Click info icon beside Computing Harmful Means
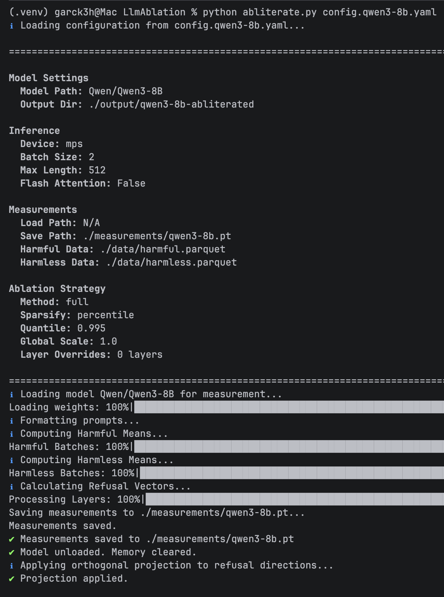The image size is (444, 597). point(12,434)
